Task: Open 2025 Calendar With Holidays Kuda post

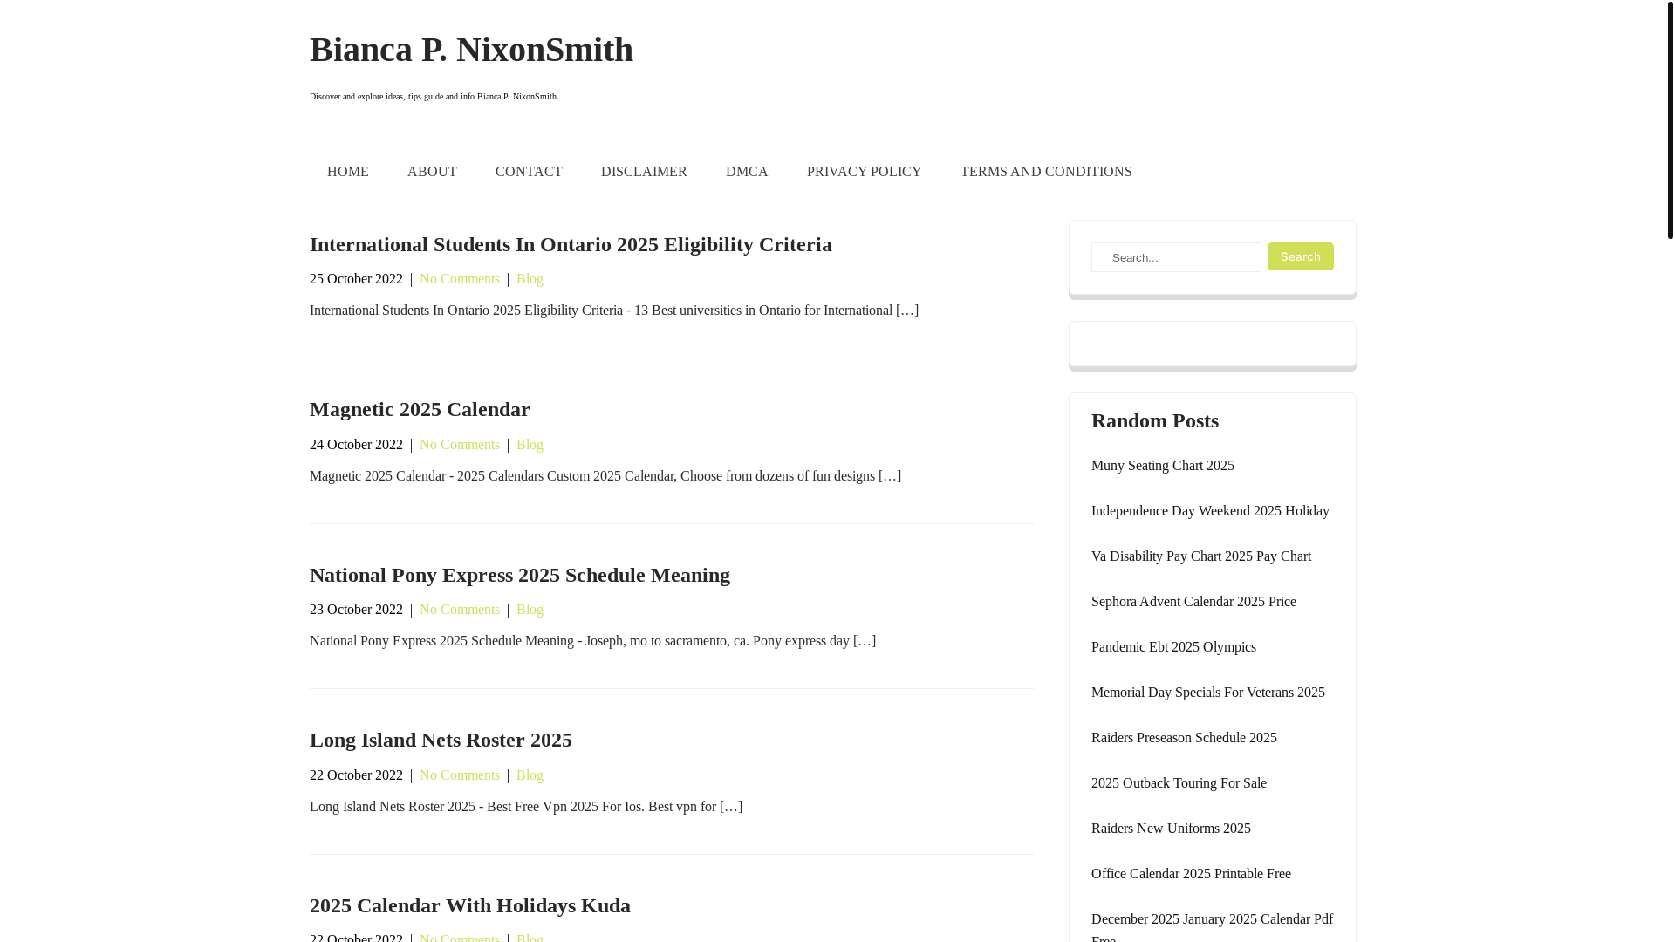Action: pyautogui.click(x=470, y=905)
